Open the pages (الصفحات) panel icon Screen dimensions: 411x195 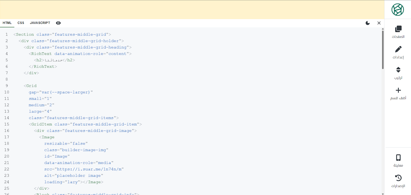398,29
